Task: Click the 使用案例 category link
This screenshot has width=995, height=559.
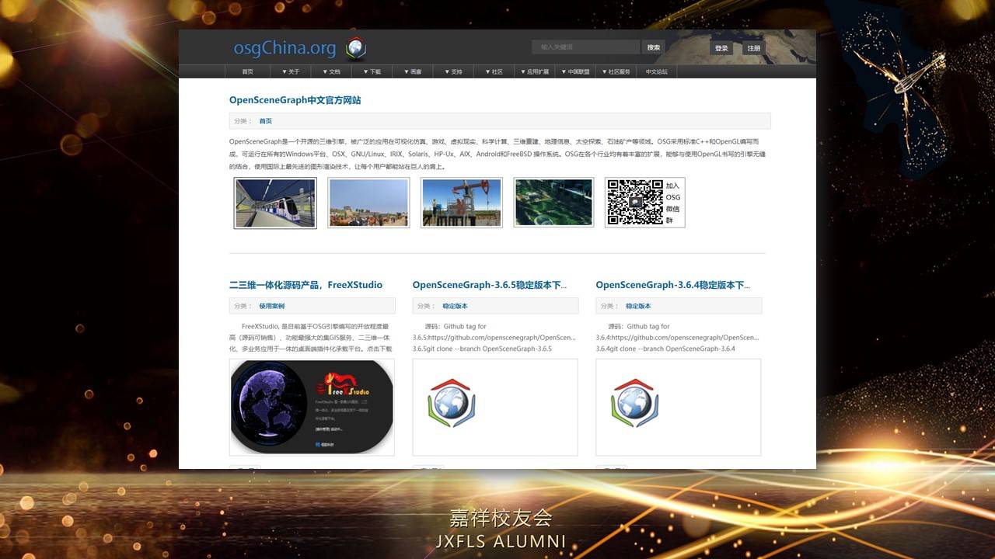Action: [272, 306]
